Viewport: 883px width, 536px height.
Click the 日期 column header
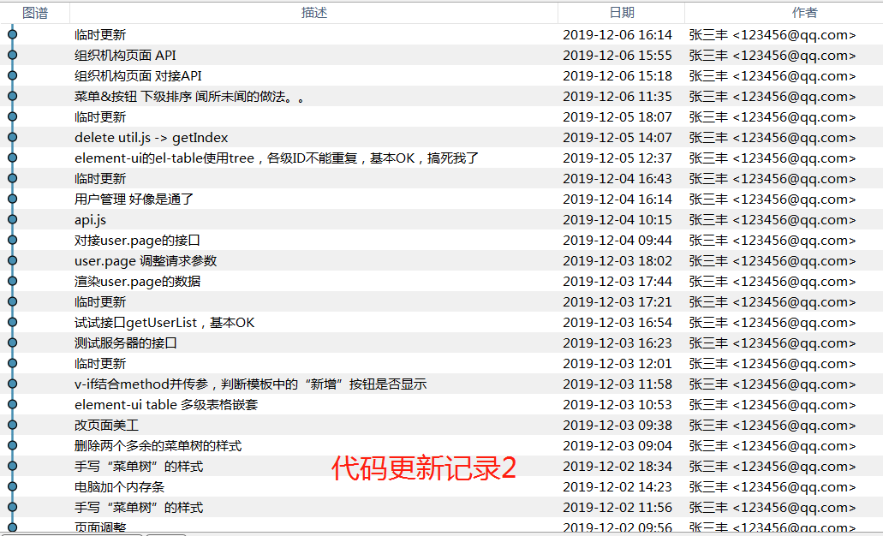[621, 13]
